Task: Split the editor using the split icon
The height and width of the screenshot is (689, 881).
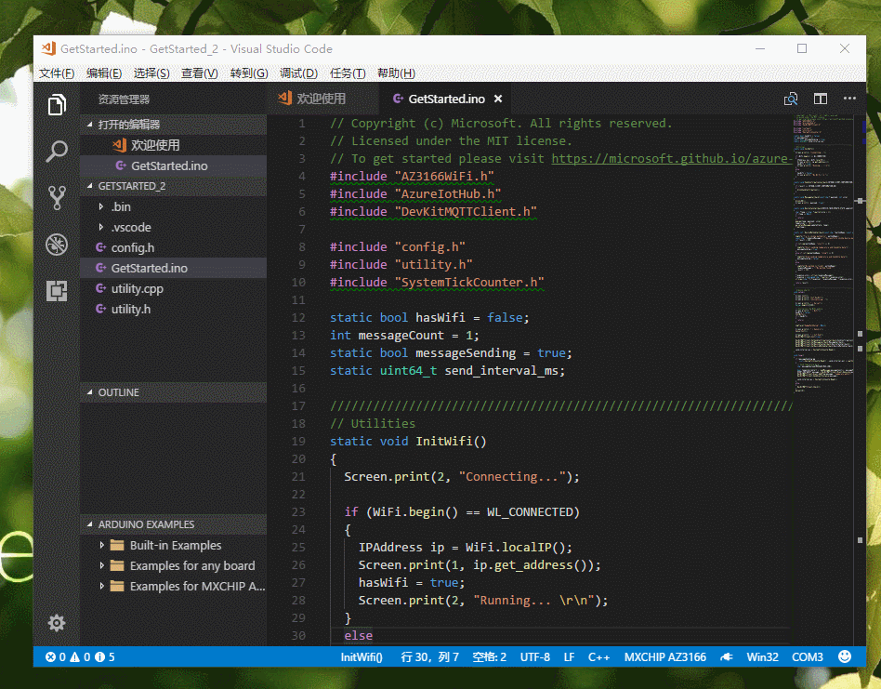Action: coord(819,99)
